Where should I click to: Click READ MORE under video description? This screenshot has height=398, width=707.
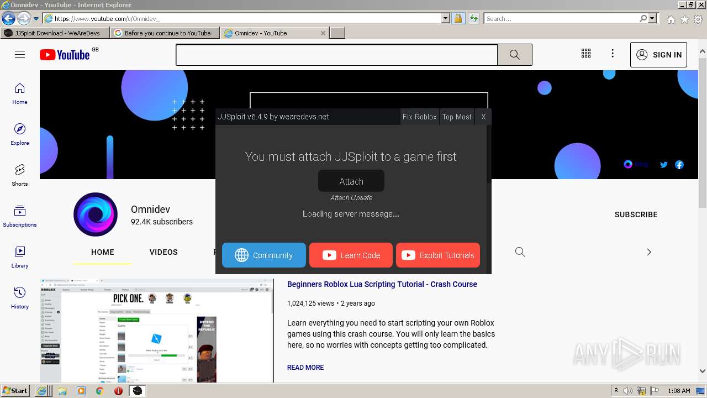tap(305, 368)
